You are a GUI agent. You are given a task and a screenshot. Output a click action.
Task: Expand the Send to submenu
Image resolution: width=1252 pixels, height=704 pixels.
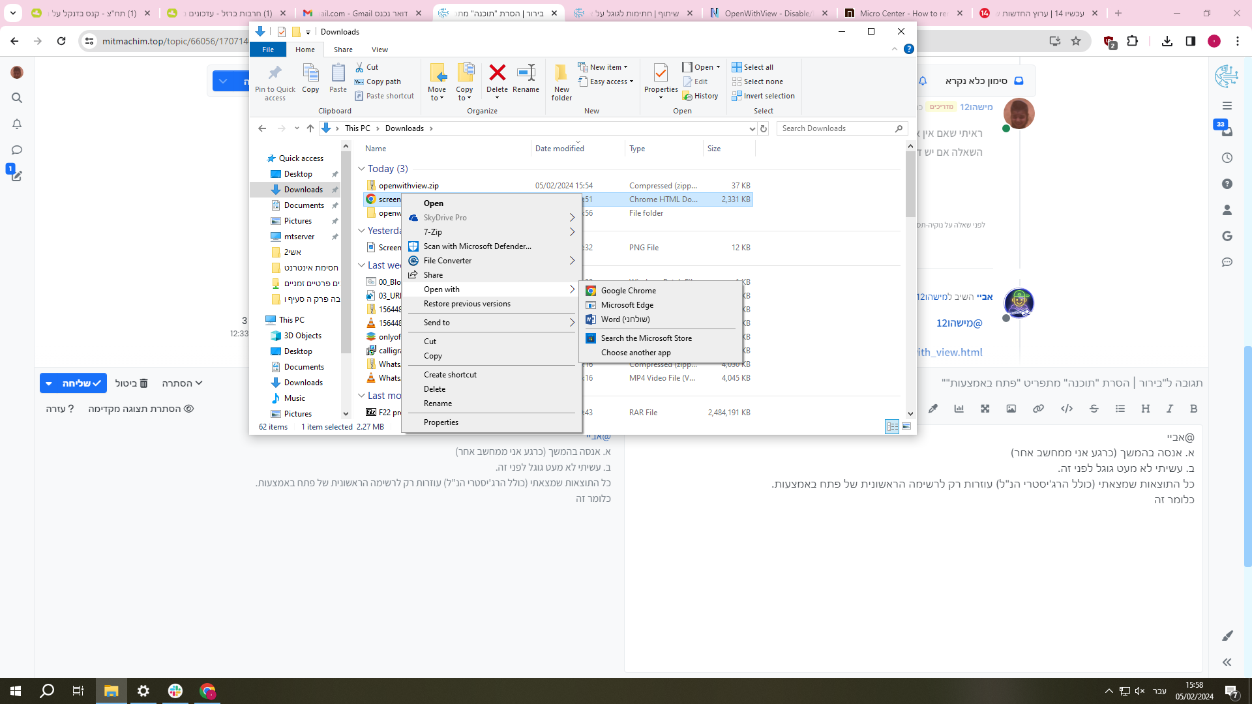[492, 323]
